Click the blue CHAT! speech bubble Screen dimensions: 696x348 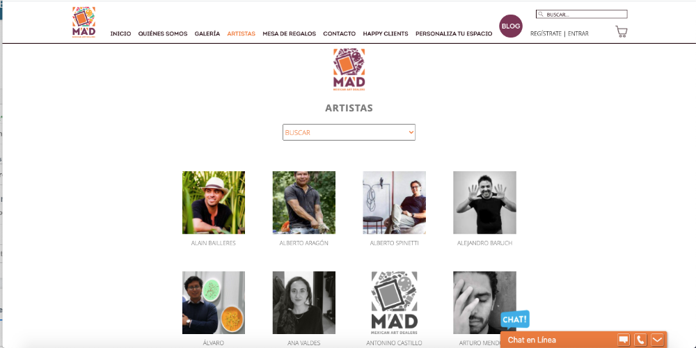[x=515, y=319]
